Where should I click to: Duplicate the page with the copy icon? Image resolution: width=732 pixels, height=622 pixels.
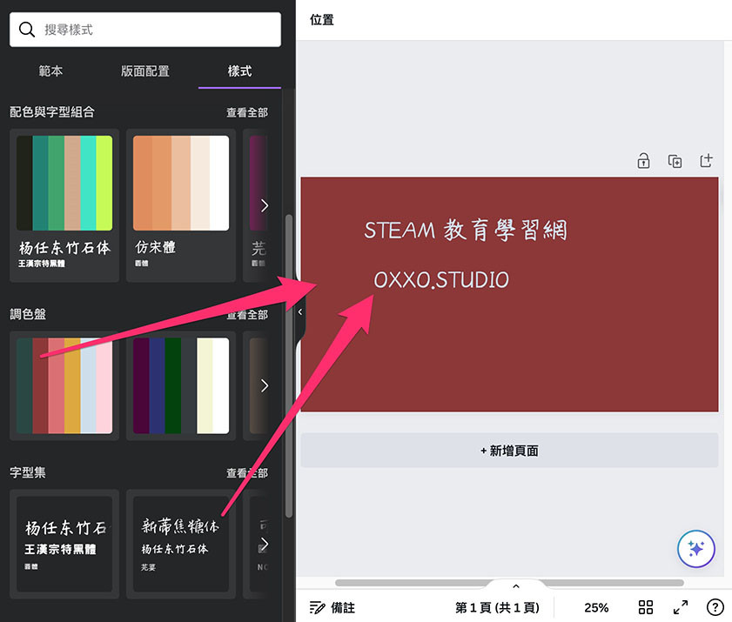pyautogui.click(x=675, y=161)
